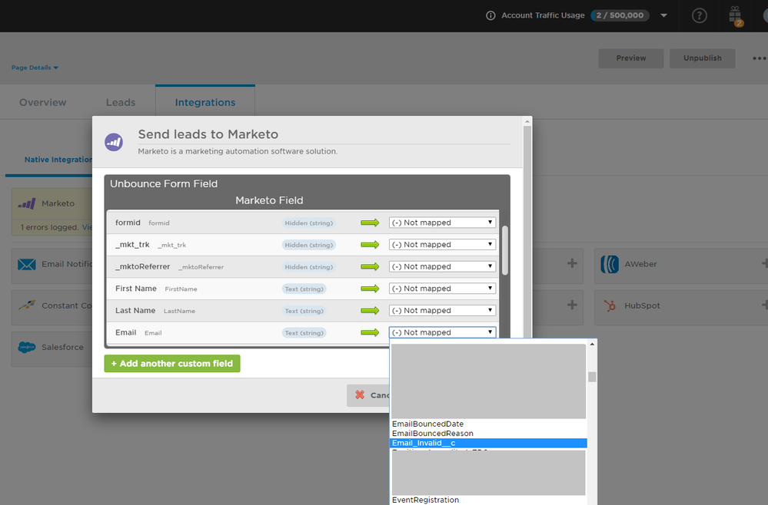
Task: Click the help question mark icon
Action: tap(699, 15)
